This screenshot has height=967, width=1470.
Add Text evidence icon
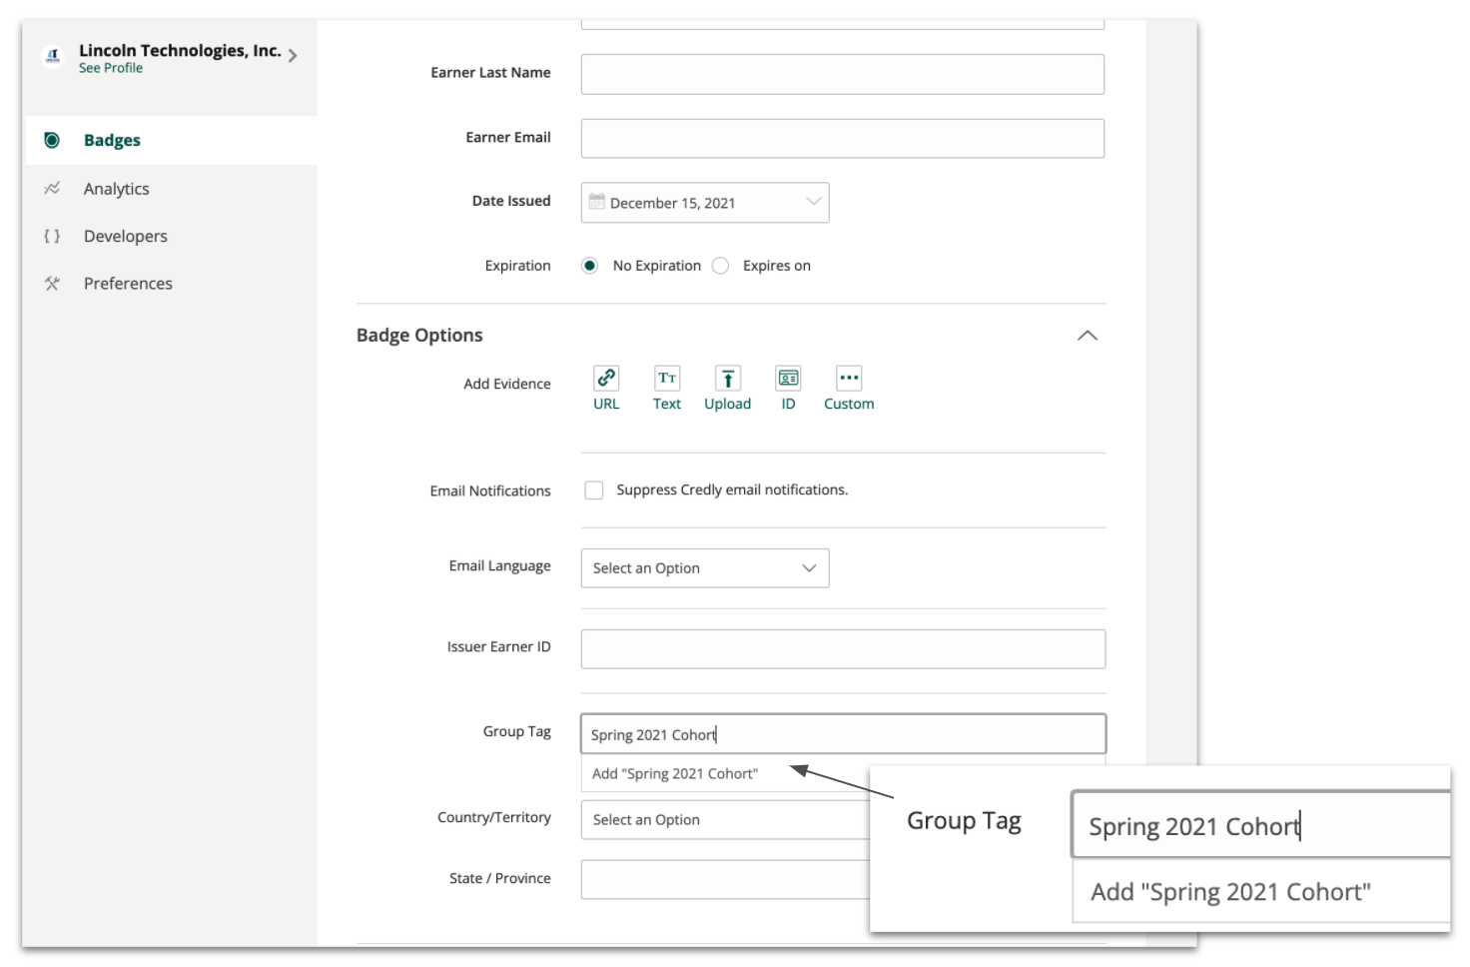667,378
